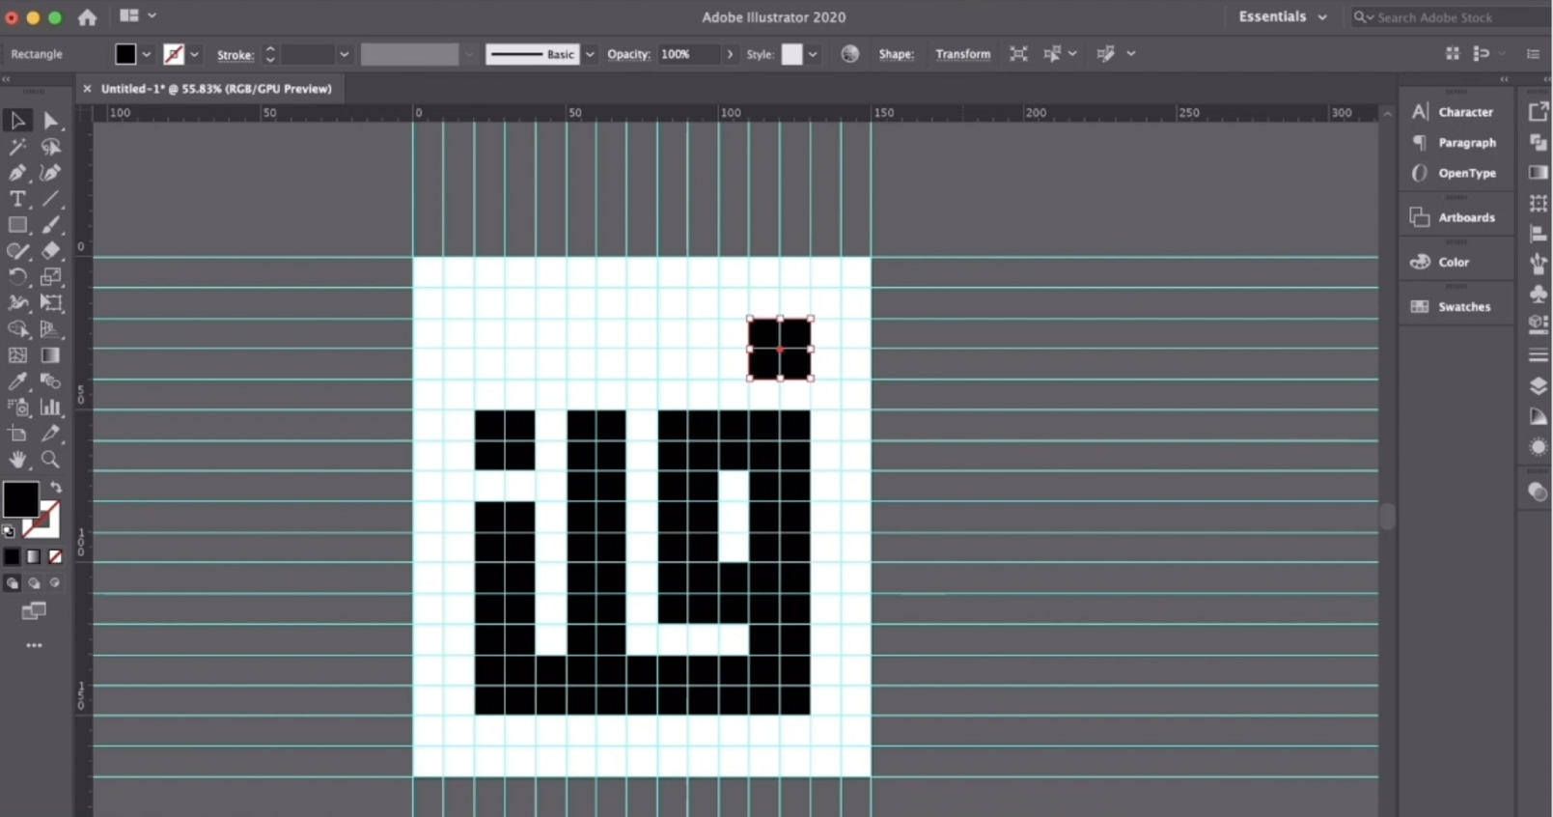
Task: Select the Direct Selection tool
Action: [51, 121]
